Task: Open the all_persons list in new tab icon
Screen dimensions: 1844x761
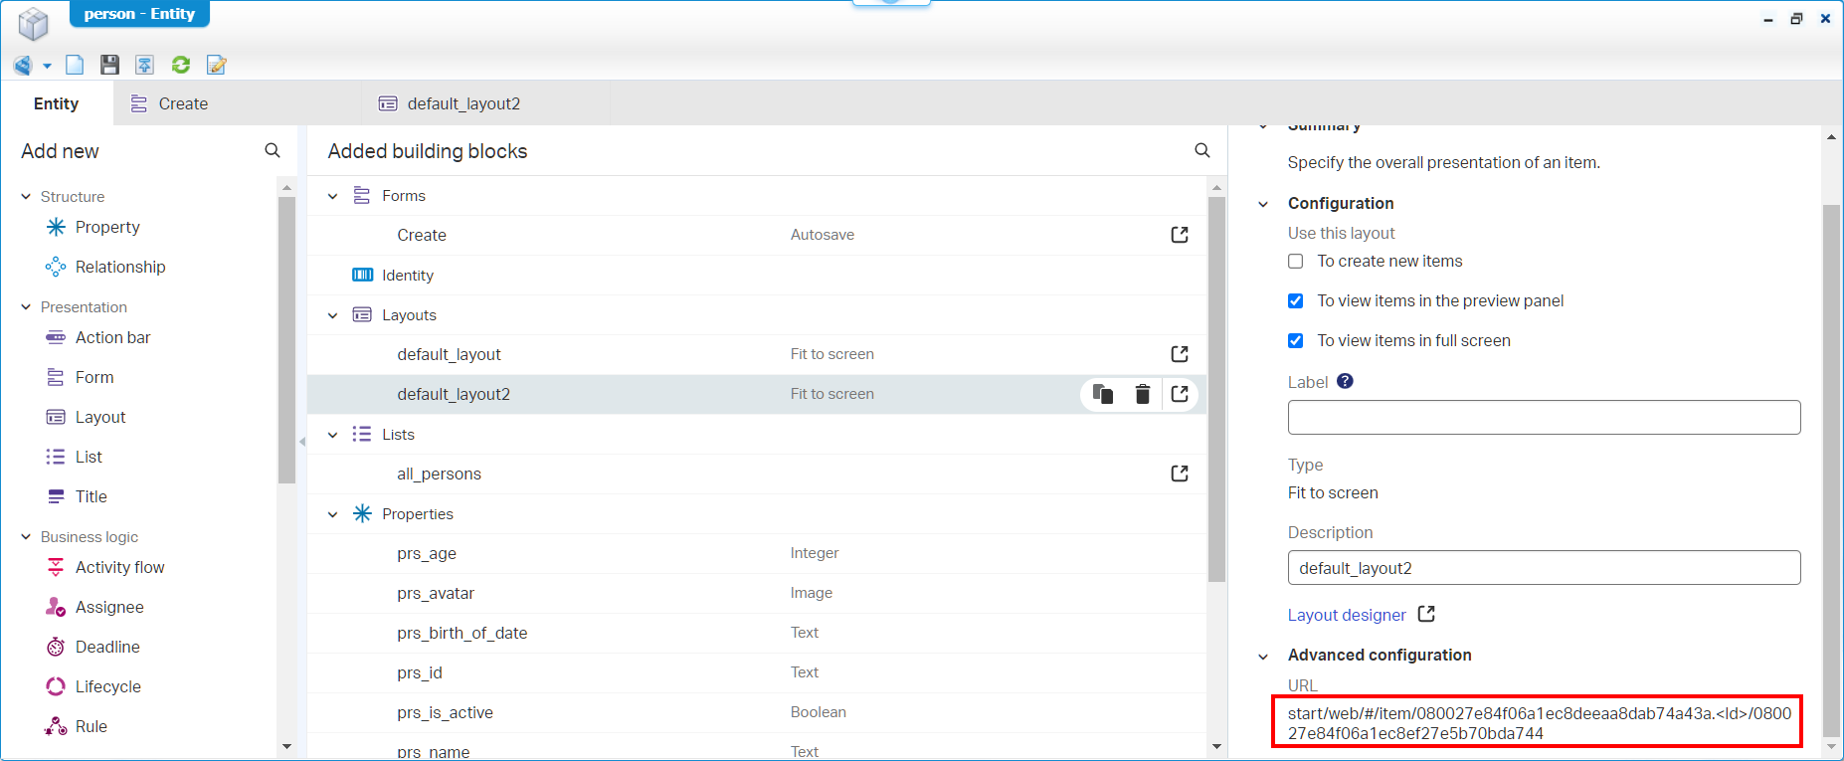Action: point(1180,474)
